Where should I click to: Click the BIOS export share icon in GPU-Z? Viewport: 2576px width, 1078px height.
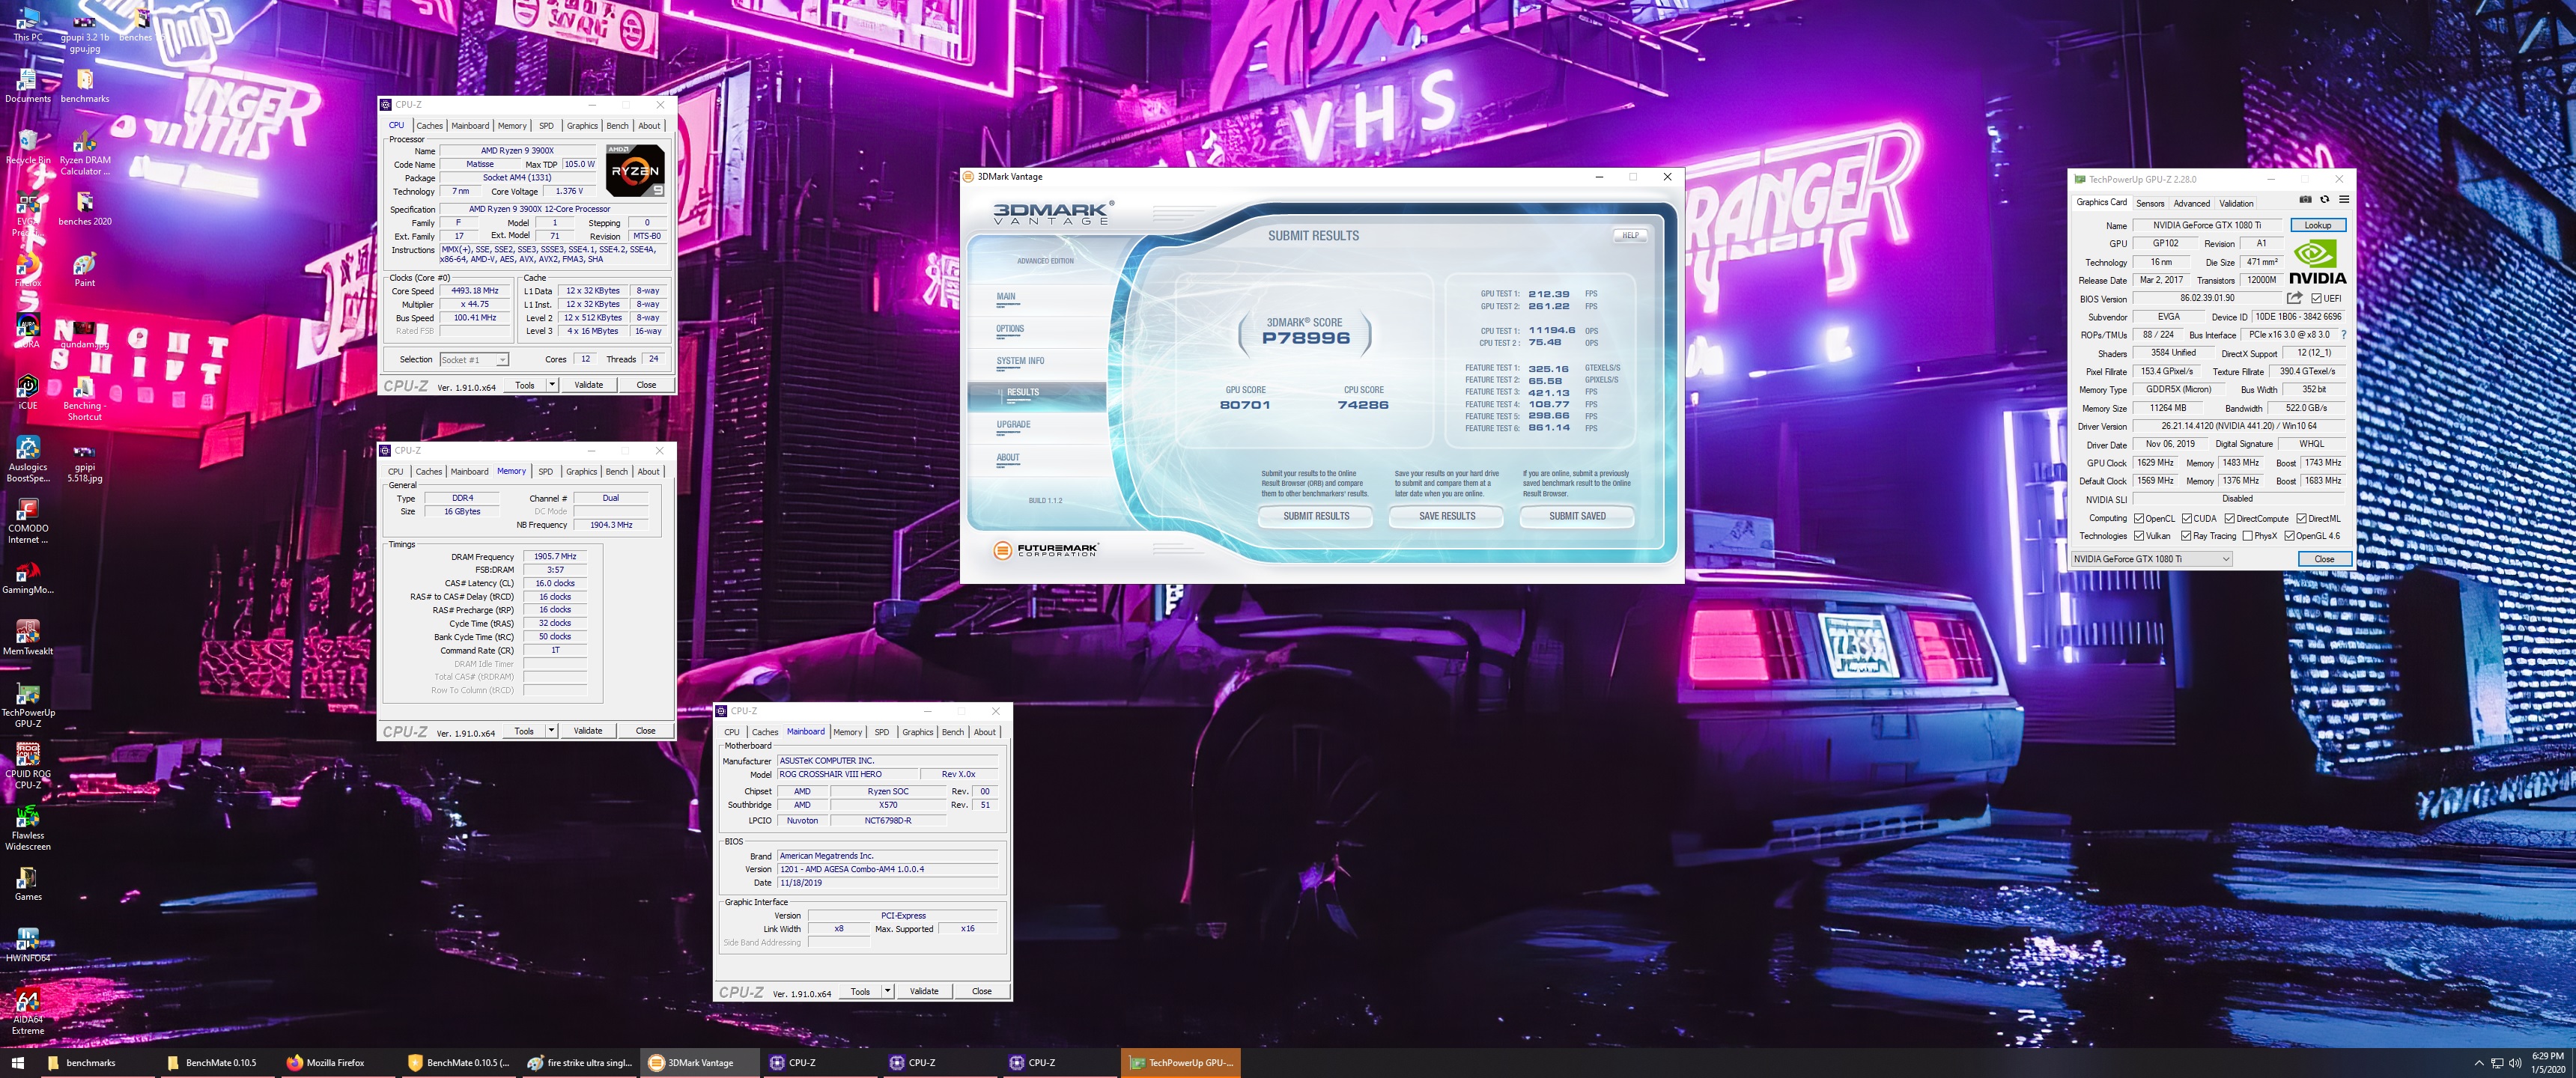pos(2295,298)
